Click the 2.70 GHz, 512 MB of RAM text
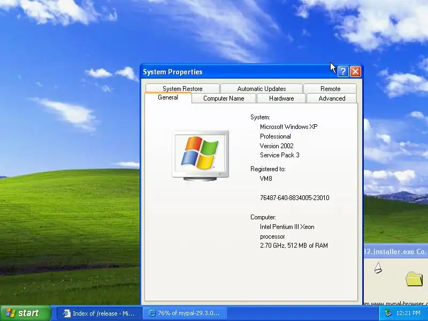 [294, 246]
